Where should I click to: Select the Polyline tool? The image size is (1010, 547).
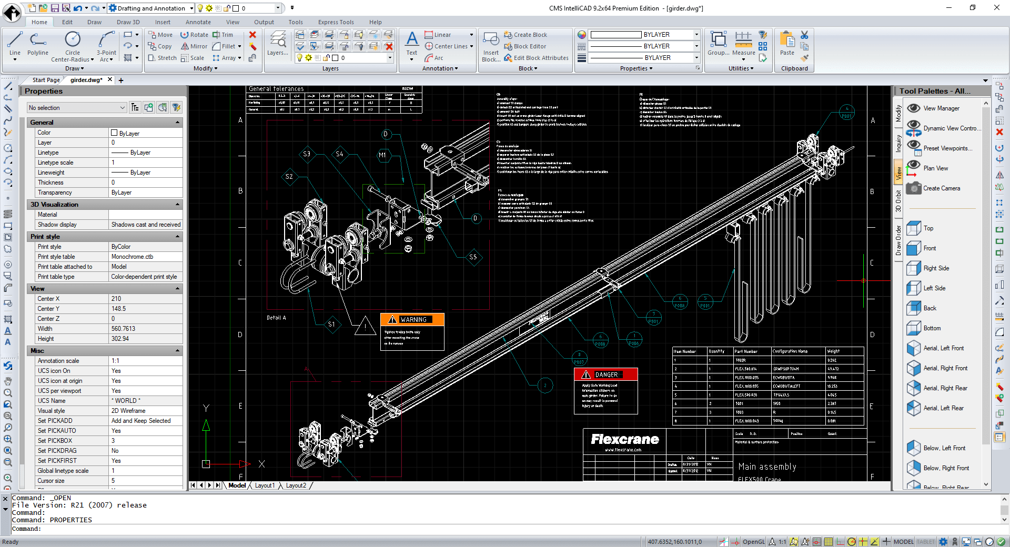(37, 43)
